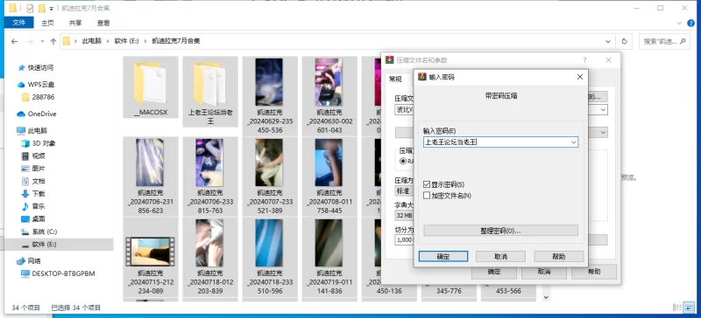Click the 整理密码 button

tap(500, 231)
